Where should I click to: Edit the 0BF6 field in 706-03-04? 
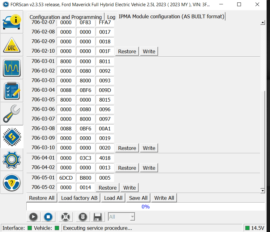coord(85,90)
